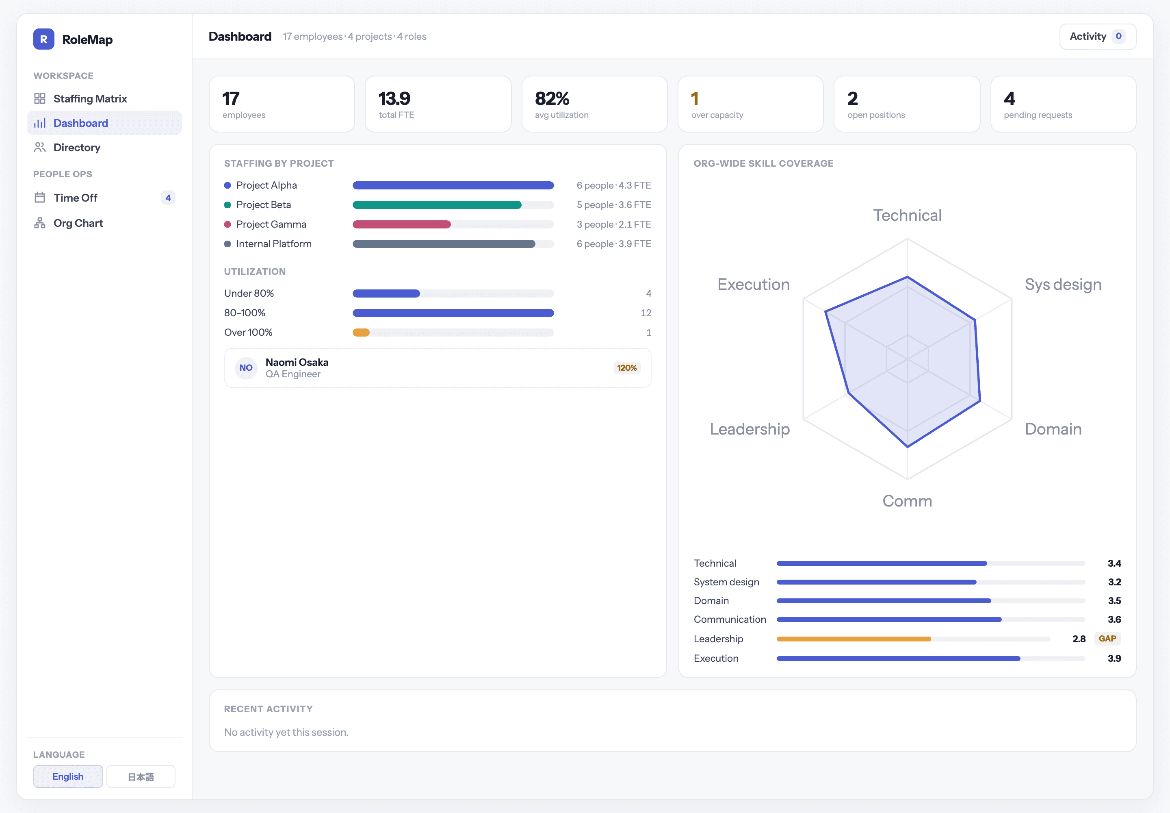The width and height of the screenshot is (1170, 813).
Task: Click the Internal Platform staffing bar
Action: (453, 244)
